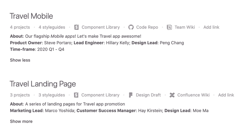
Task: View the 4 projects in Travel Mobile
Action: point(20,27)
